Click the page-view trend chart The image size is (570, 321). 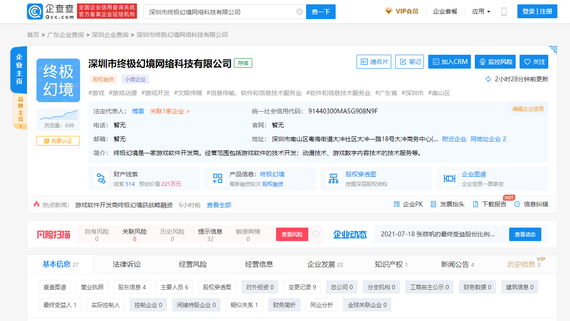(x=59, y=115)
